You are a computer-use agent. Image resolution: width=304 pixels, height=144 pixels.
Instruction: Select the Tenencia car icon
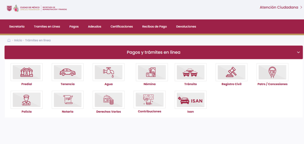(68, 72)
